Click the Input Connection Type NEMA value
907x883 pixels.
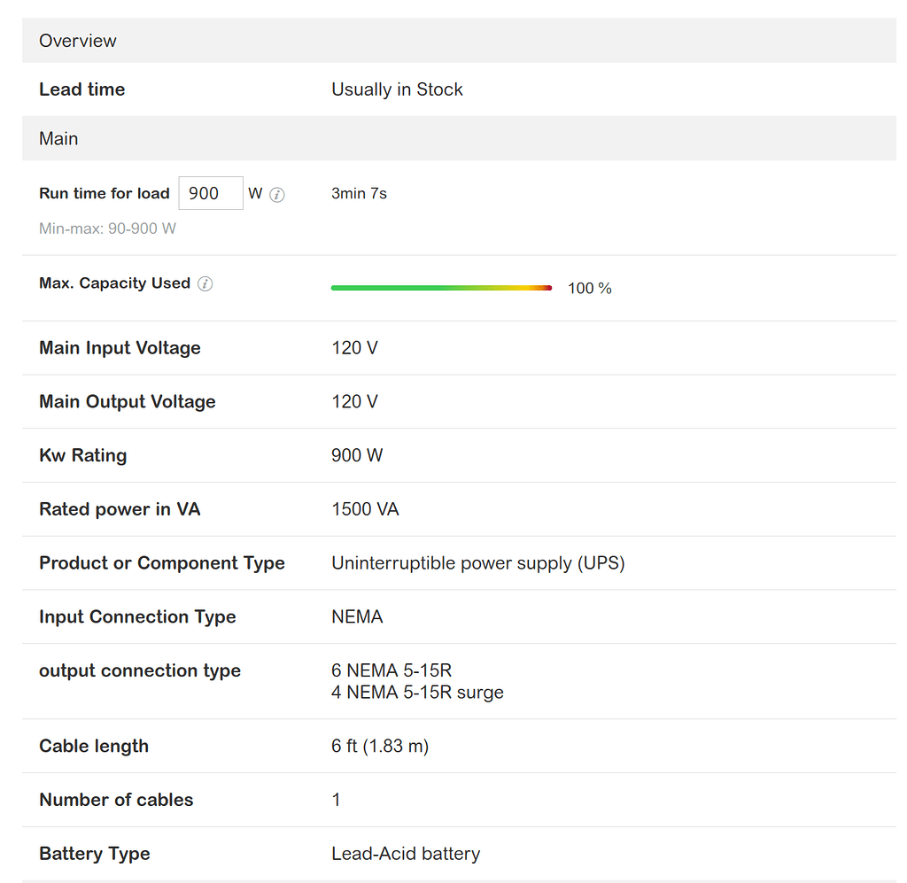[357, 617]
